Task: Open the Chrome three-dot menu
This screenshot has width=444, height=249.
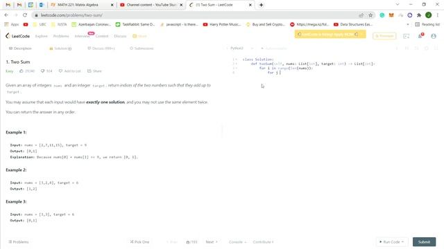Action: point(438,15)
